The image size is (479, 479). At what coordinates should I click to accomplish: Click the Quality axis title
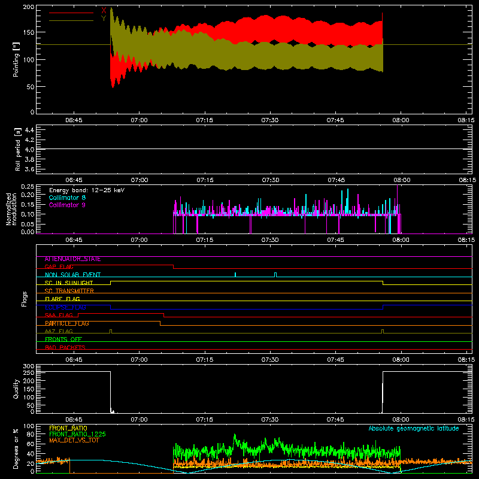coord(16,389)
